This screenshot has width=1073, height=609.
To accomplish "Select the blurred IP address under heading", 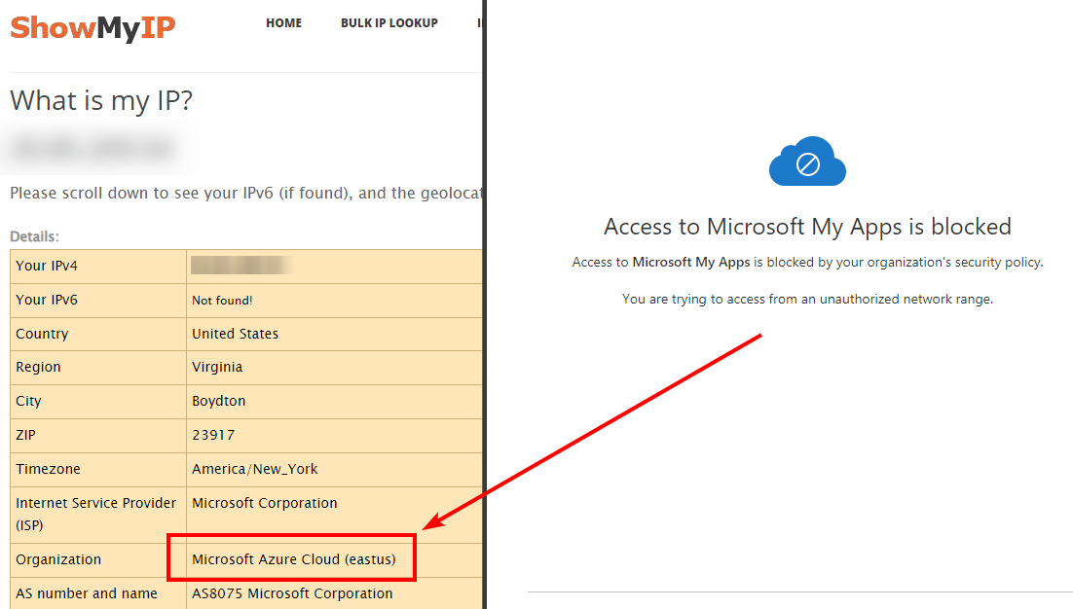I will [x=92, y=148].
